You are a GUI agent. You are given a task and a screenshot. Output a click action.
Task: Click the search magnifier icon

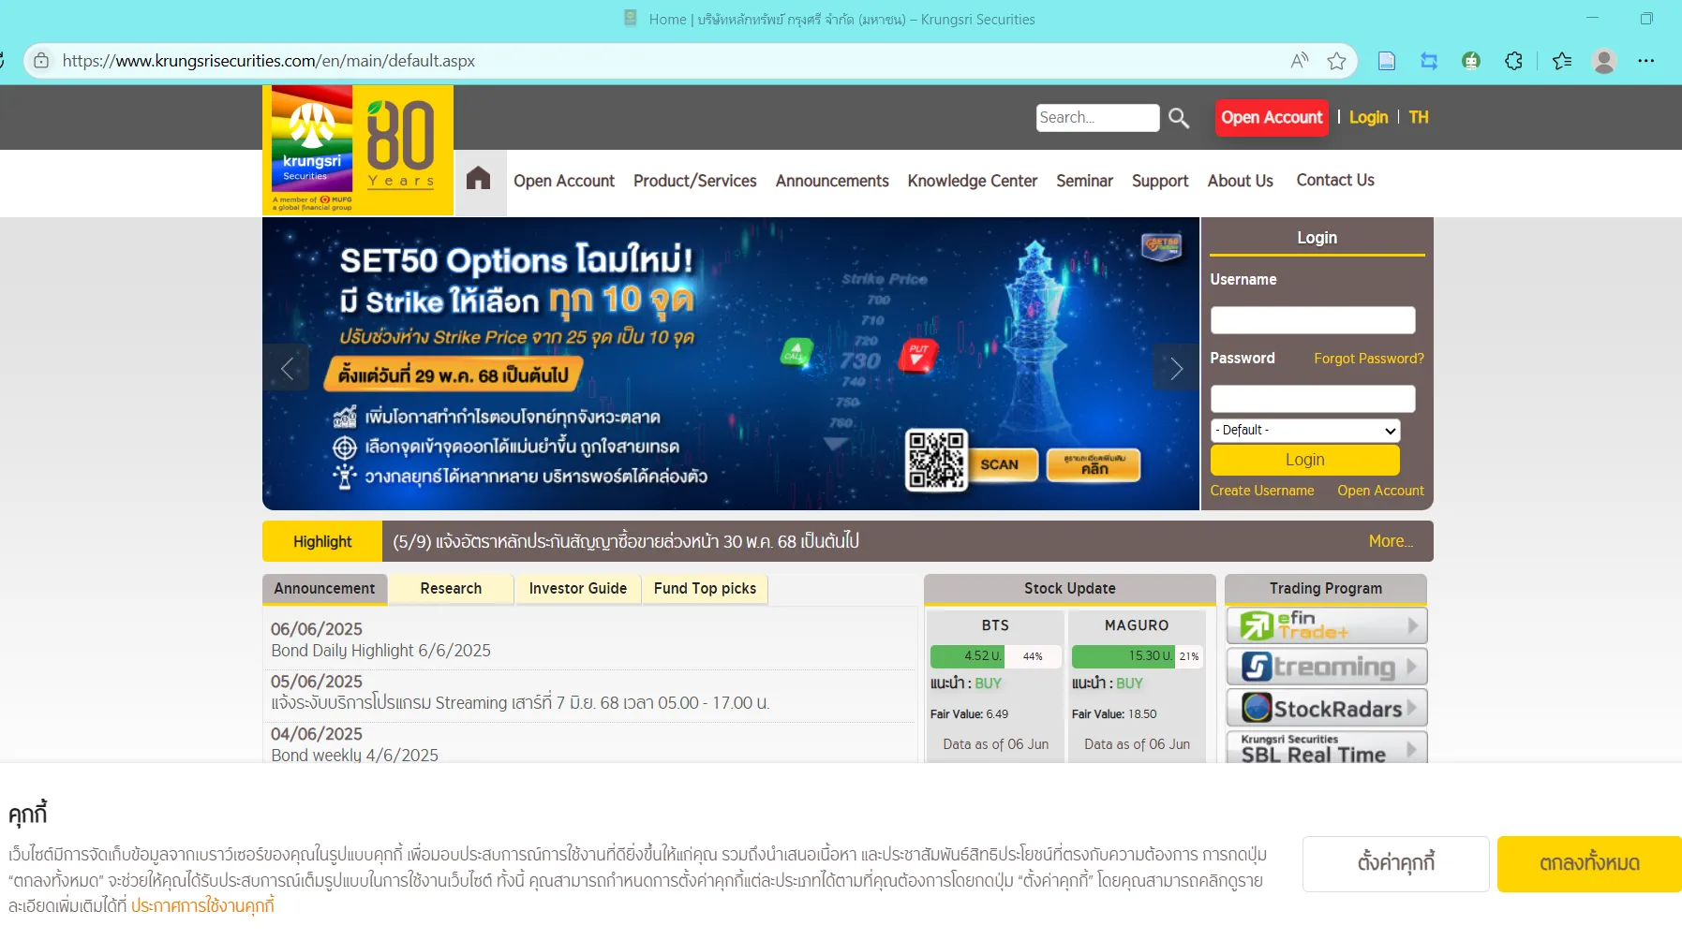1179,118
